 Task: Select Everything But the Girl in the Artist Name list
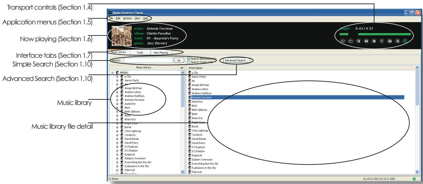[x=205, y=164]
